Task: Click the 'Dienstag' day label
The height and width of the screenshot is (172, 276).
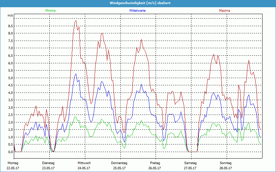Action: (48, 163)
